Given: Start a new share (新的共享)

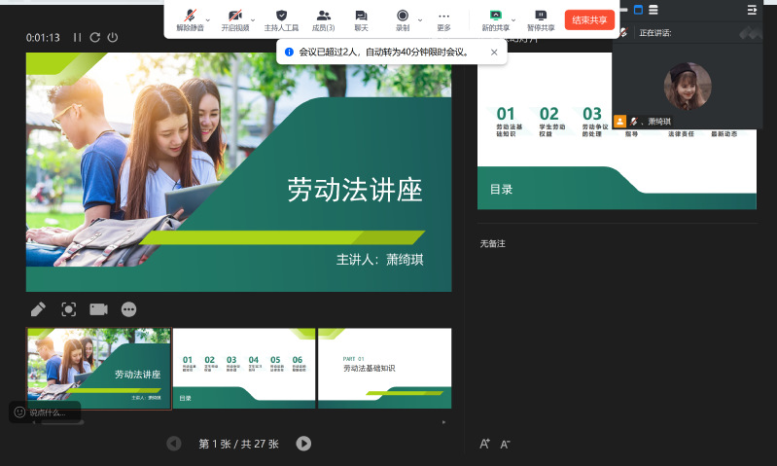Looking at the screenshot, I should [496, 19].
